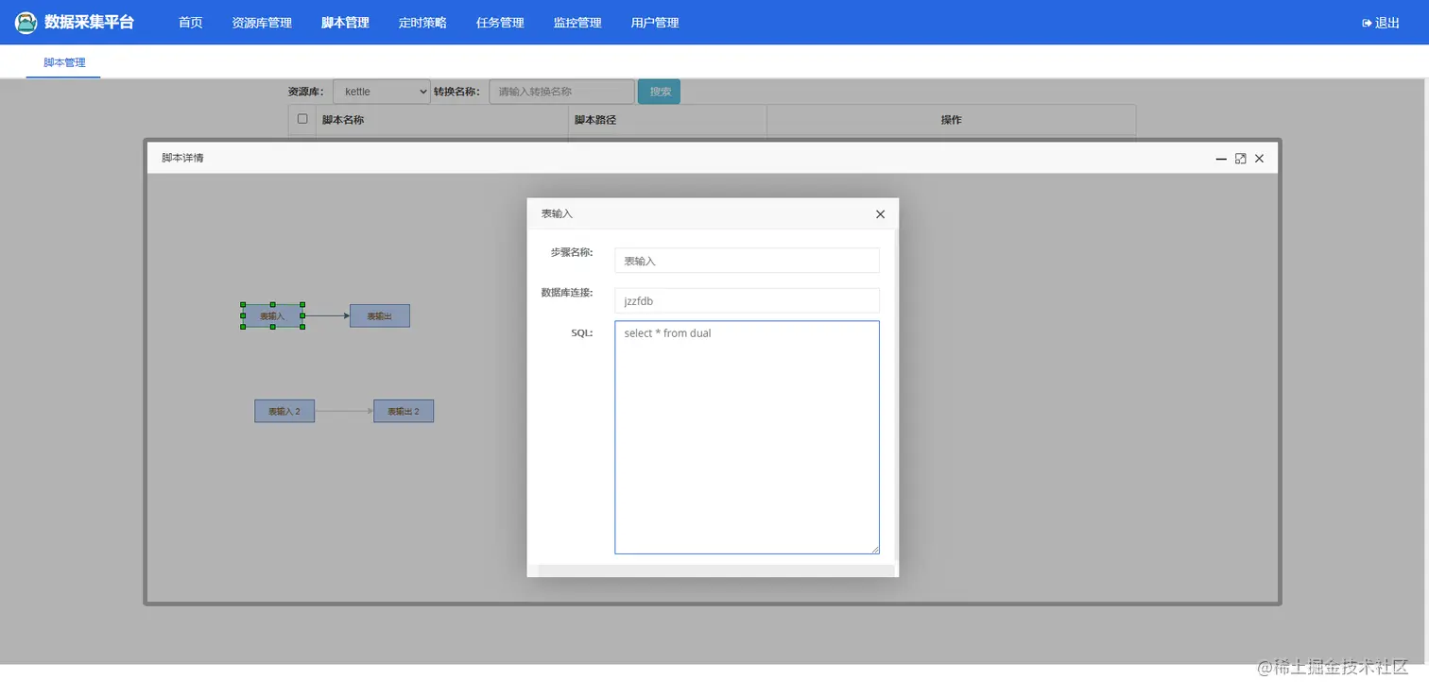
Task: Open the 资源库 kettle dropdown
Action: [382, 92]
